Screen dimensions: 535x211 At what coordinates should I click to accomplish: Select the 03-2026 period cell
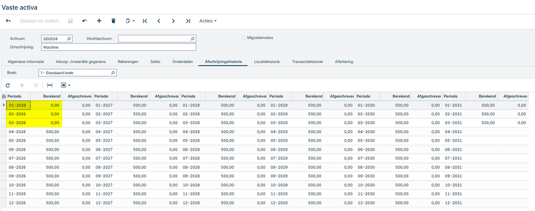tap(18, 123)
